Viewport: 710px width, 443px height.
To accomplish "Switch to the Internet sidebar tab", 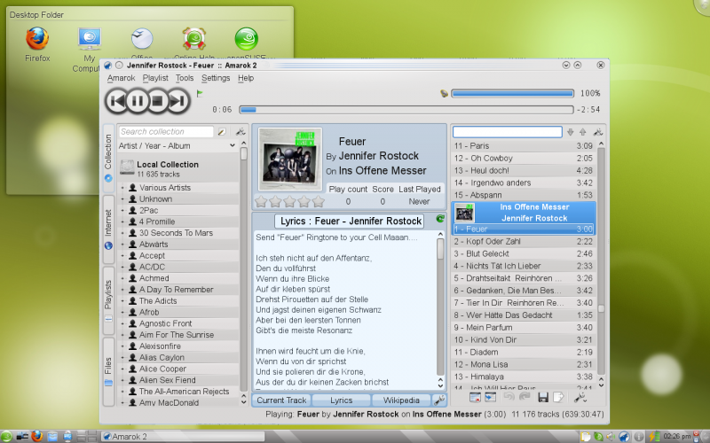I will (x=108, y=229).
